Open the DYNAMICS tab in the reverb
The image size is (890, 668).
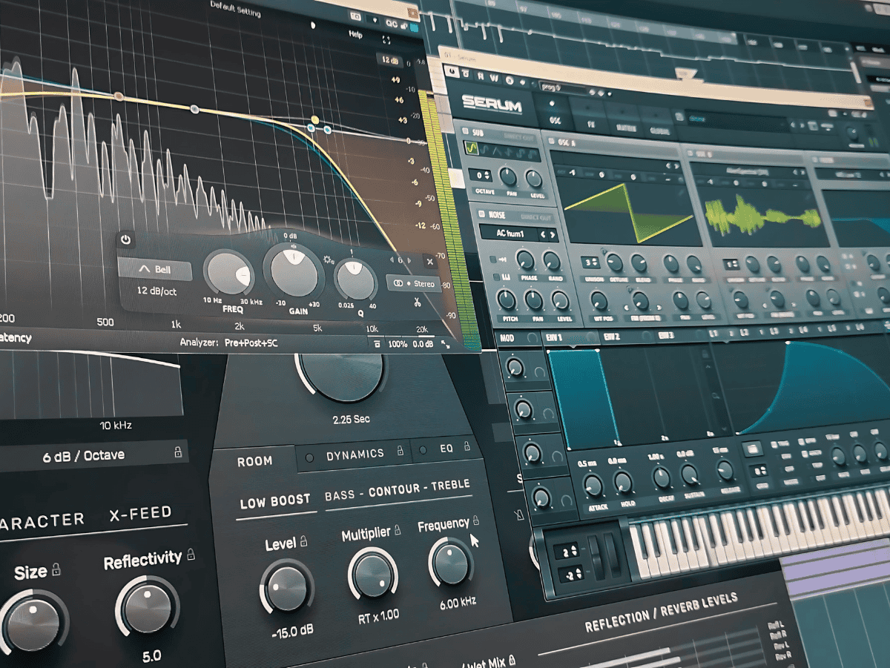click(x=355, y=454)
